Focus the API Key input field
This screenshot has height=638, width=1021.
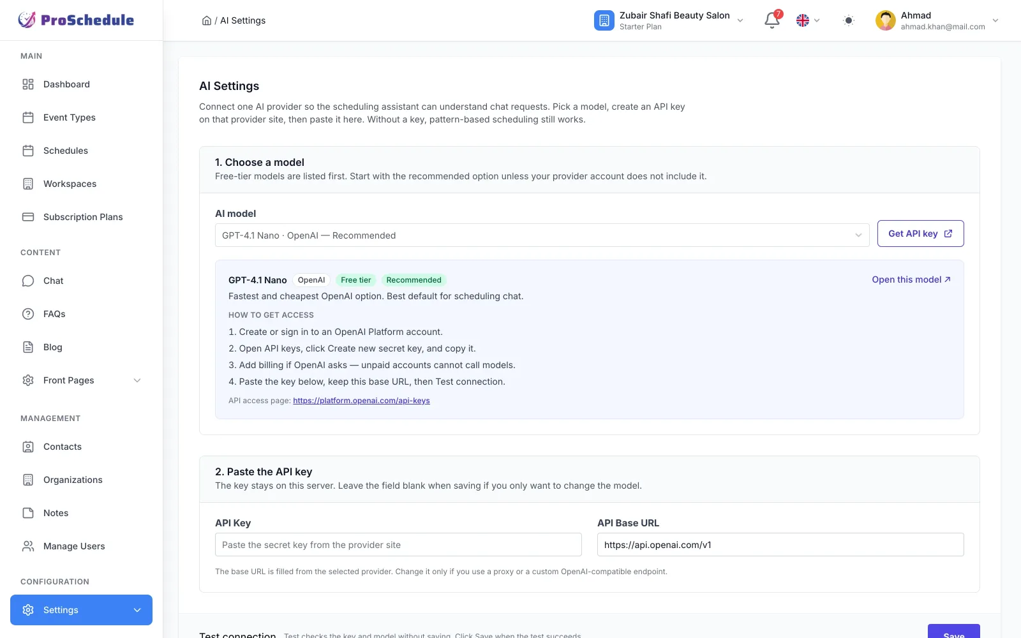pyautogui.click(x=398, y=545)
